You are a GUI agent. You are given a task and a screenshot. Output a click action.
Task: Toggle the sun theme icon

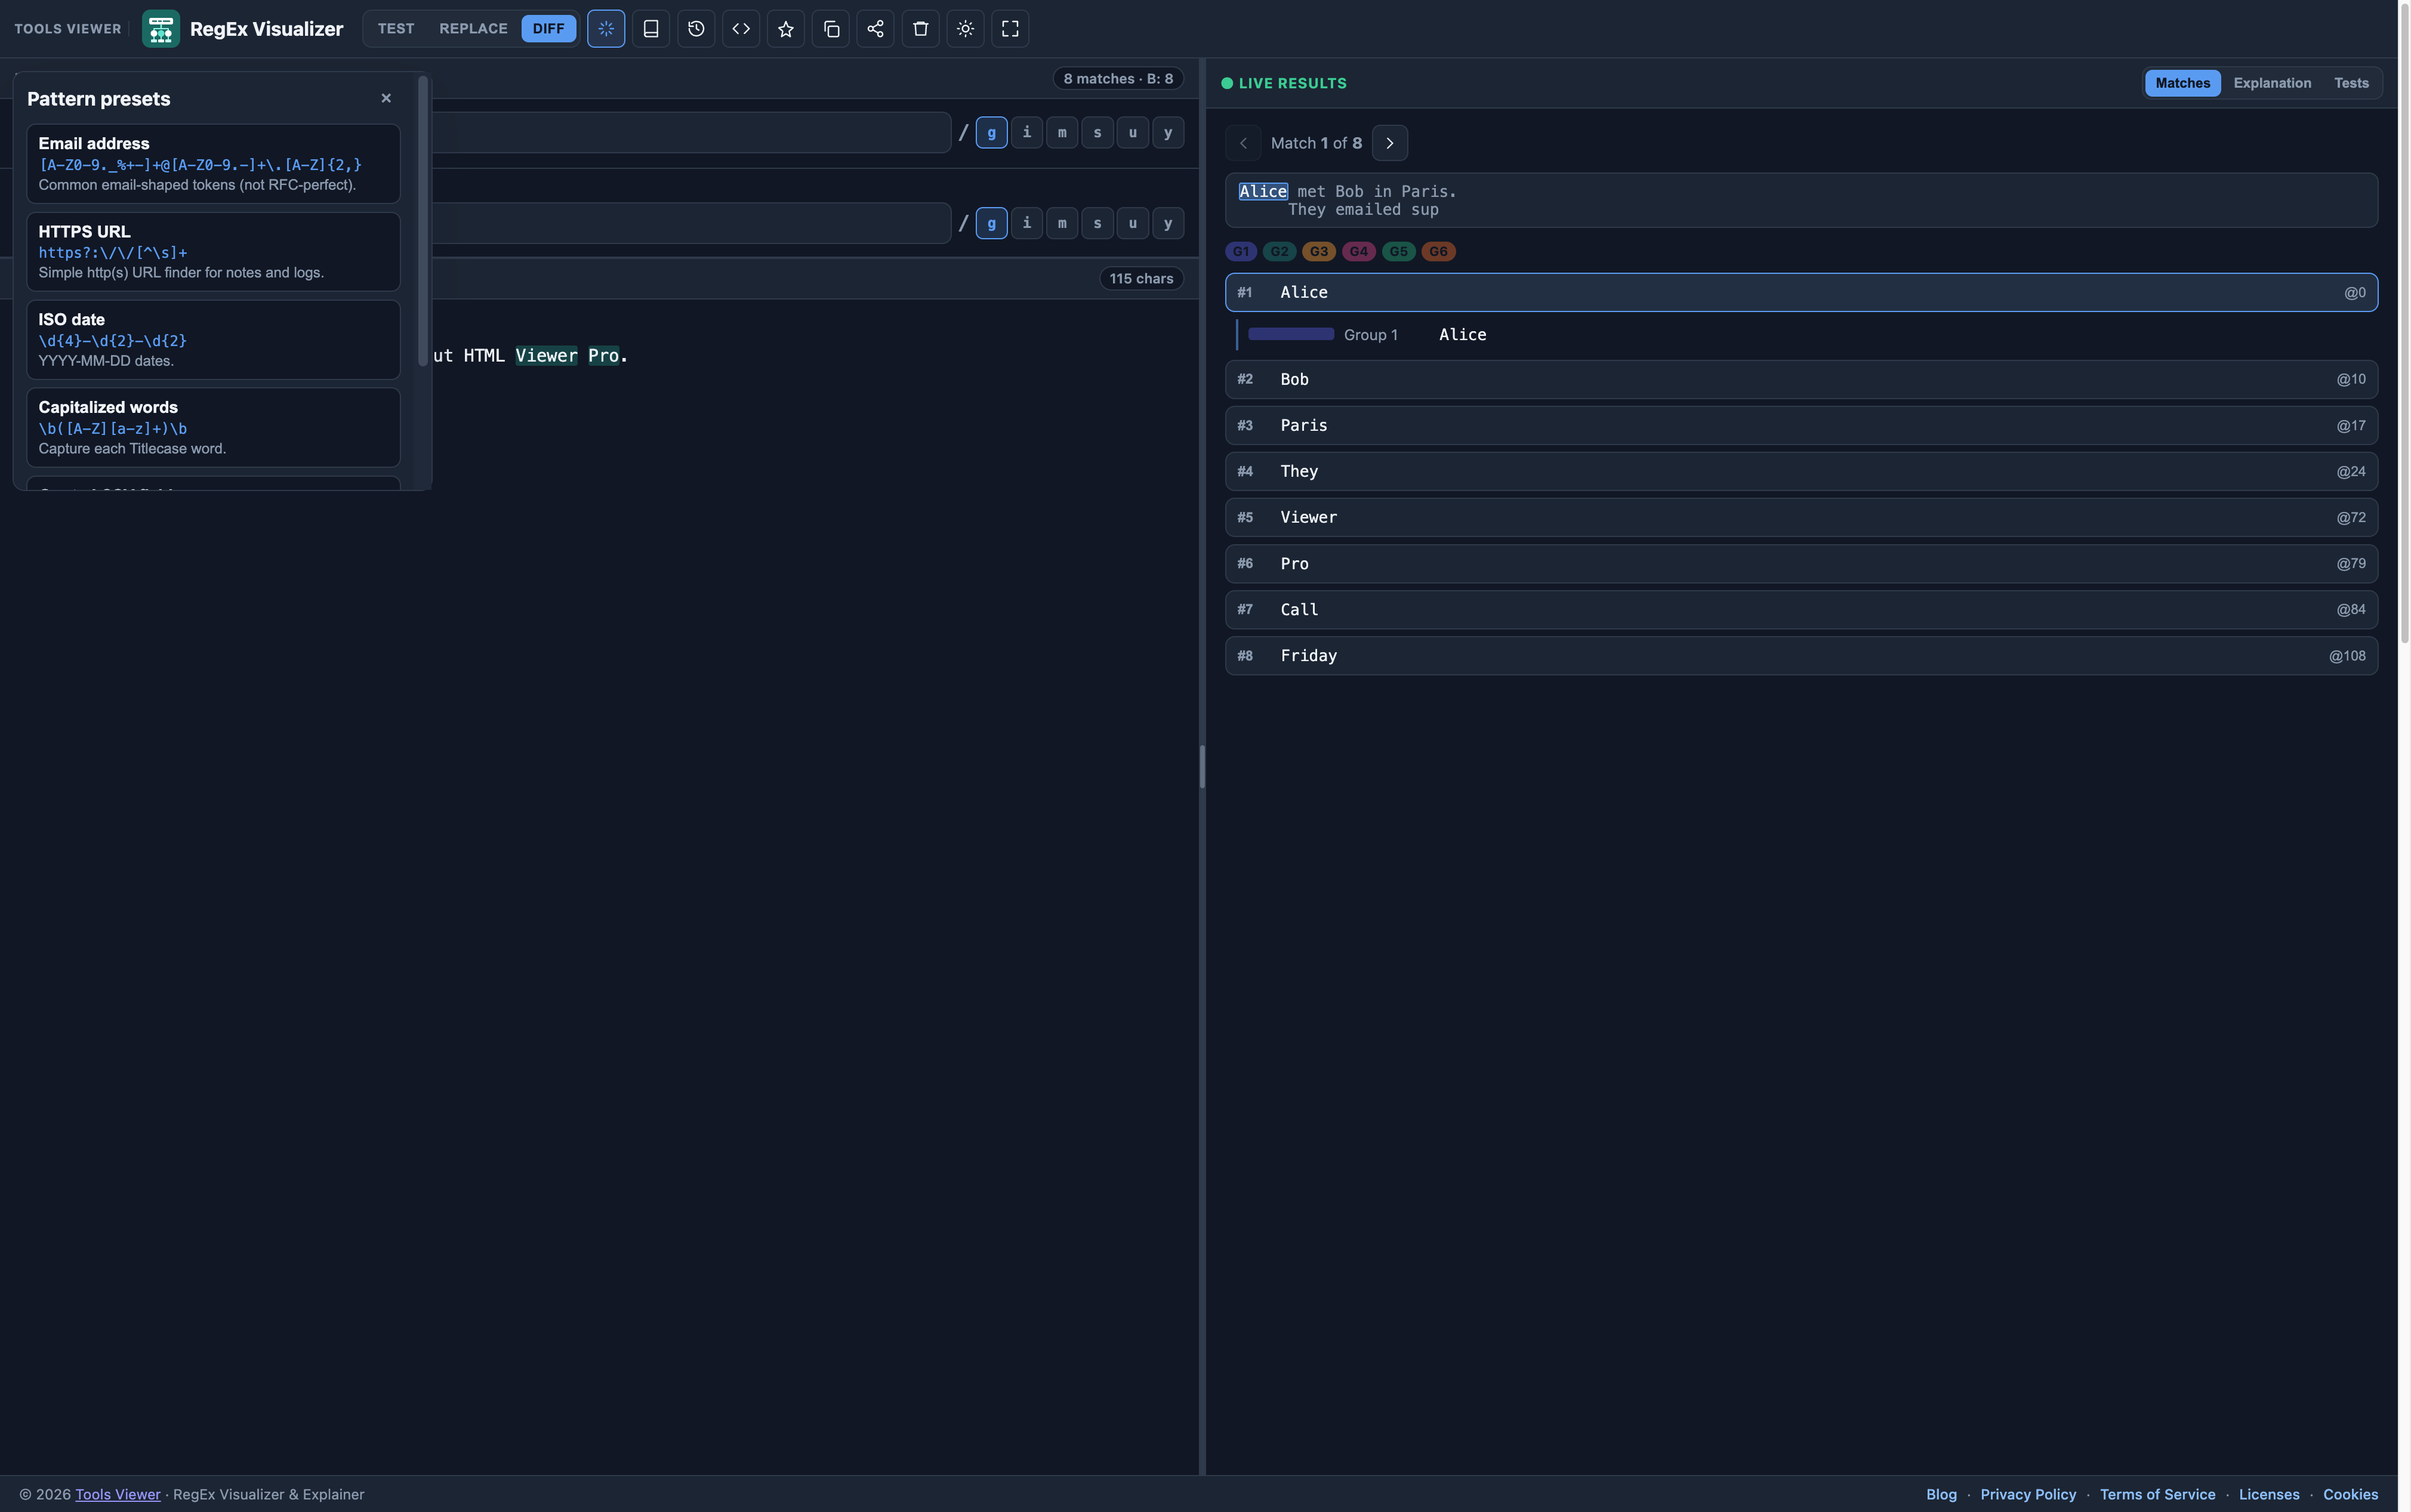pos(965,29)
